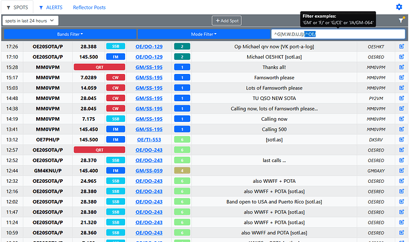Open the spot action icon for the 13:12 row
The image size is (409, 242).
(401, 140)
